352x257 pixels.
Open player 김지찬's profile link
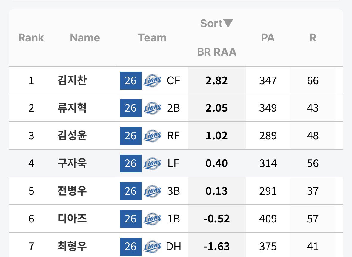click(x=72, y=81)
